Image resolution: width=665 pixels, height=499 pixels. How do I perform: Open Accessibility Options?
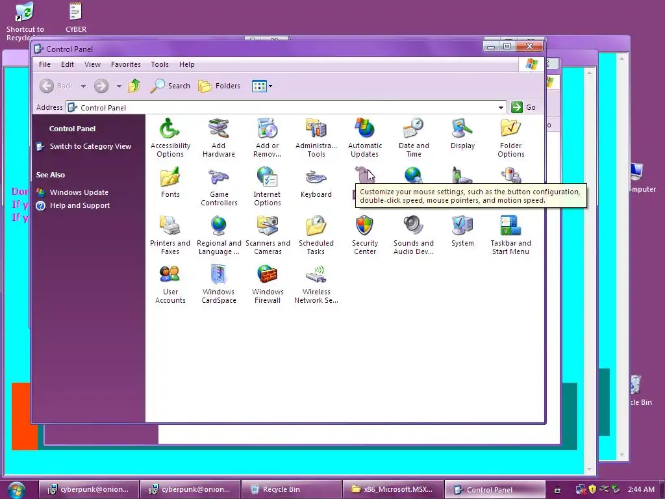170,138
